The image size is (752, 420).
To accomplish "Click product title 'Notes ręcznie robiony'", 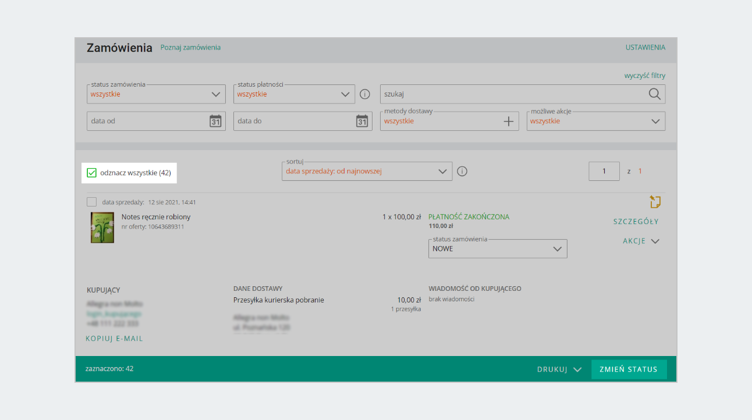I will tap(156, 217).
